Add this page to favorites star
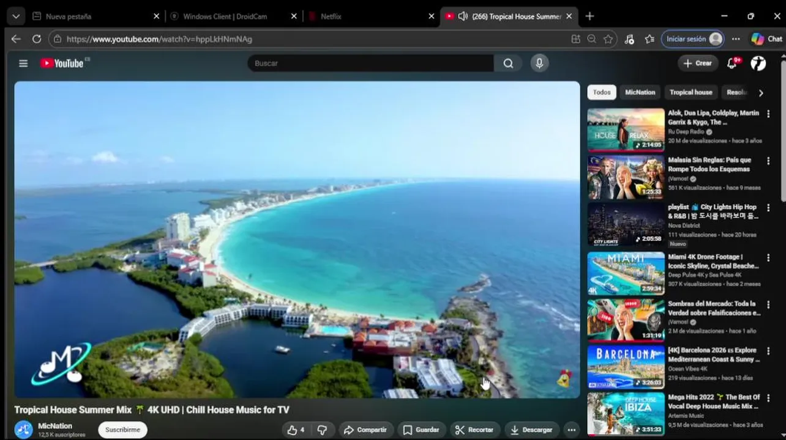This screenshot has height=440, width=786. click(x=608, y=39)
